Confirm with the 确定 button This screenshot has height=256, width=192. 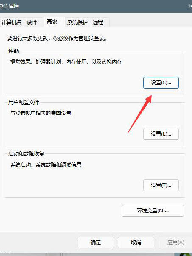click(96, 242)
